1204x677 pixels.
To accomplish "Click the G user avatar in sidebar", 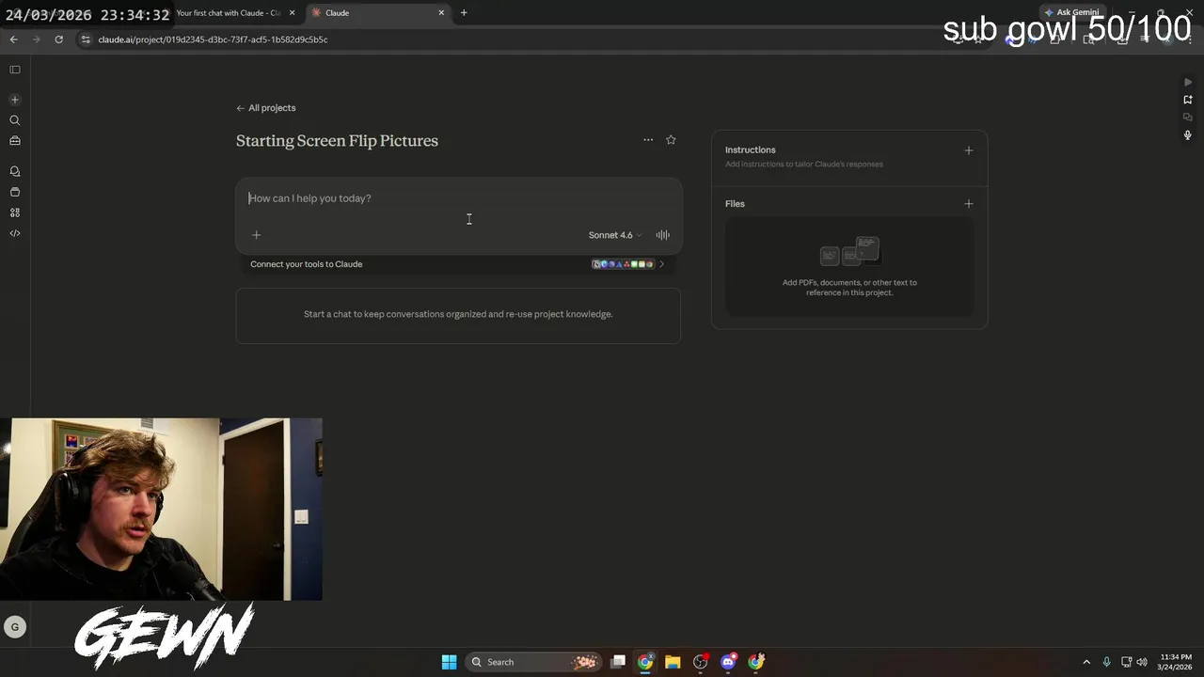I will pos(14,627).
